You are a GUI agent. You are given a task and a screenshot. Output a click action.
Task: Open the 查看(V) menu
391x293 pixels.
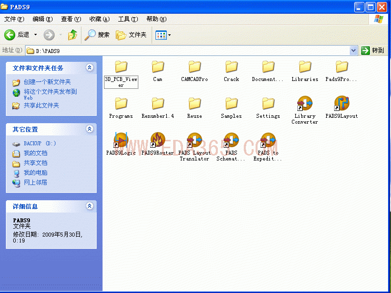(71, 19)
